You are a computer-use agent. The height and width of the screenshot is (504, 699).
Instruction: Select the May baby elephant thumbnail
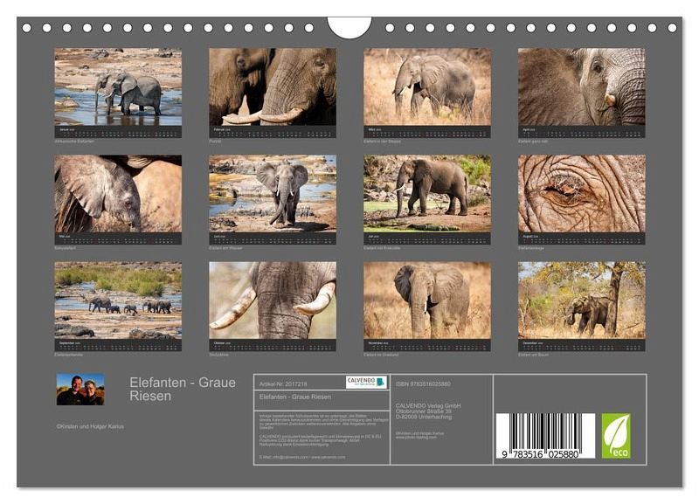[x=118, y=193]
